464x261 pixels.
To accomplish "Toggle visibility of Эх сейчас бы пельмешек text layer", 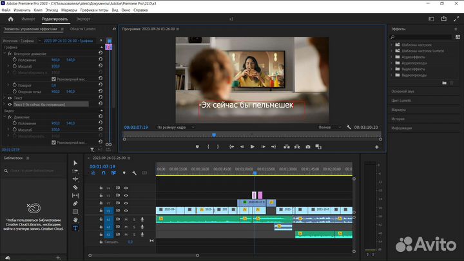I will [10, 104].
